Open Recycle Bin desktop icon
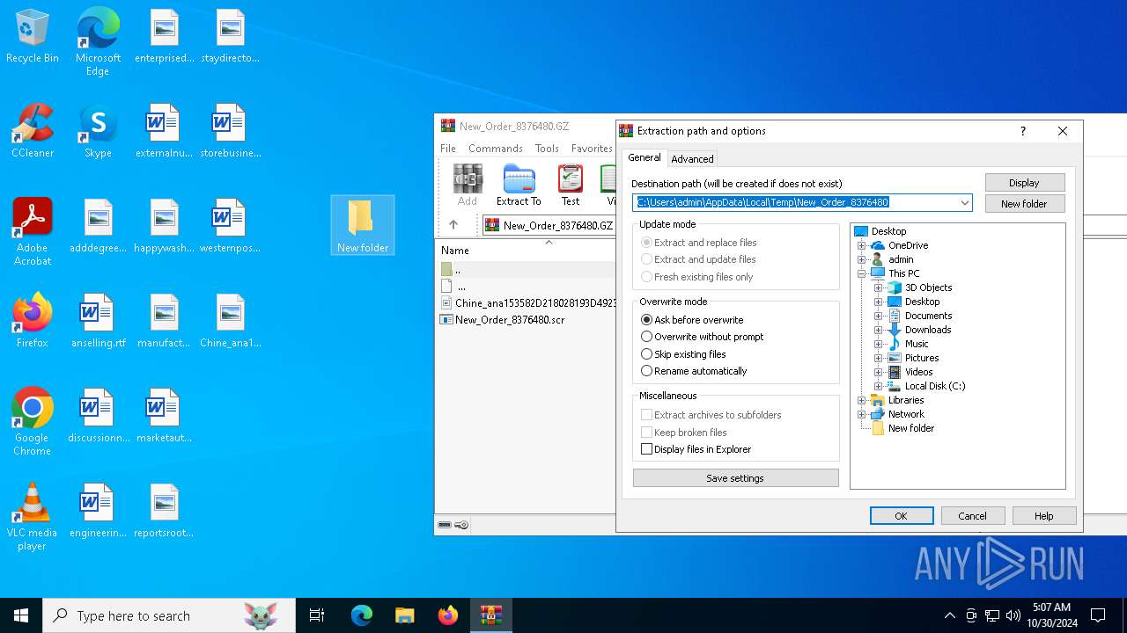 33,37
